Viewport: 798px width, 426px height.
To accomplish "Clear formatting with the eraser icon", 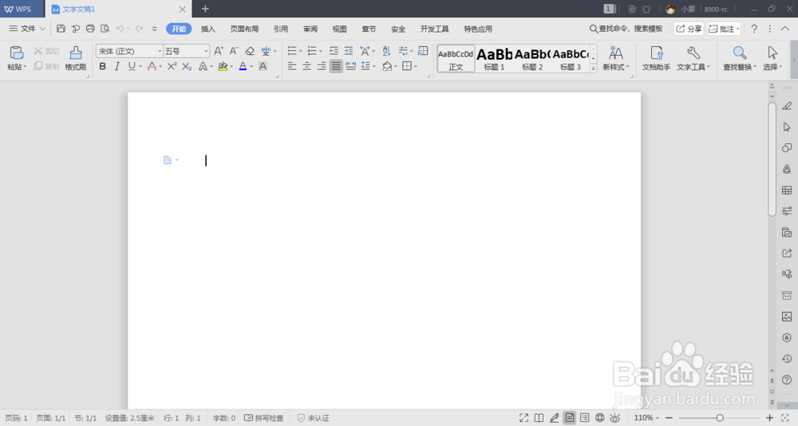I will [x=249, y=51].
